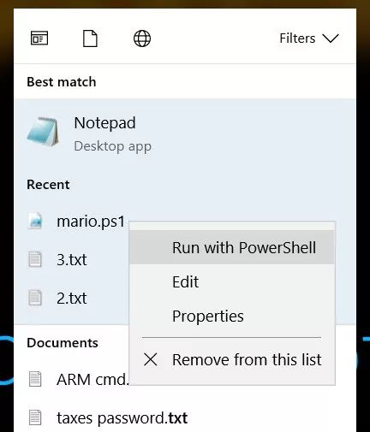Select the Apps filter icon
The image size is (370, 432).
(39, 38)
